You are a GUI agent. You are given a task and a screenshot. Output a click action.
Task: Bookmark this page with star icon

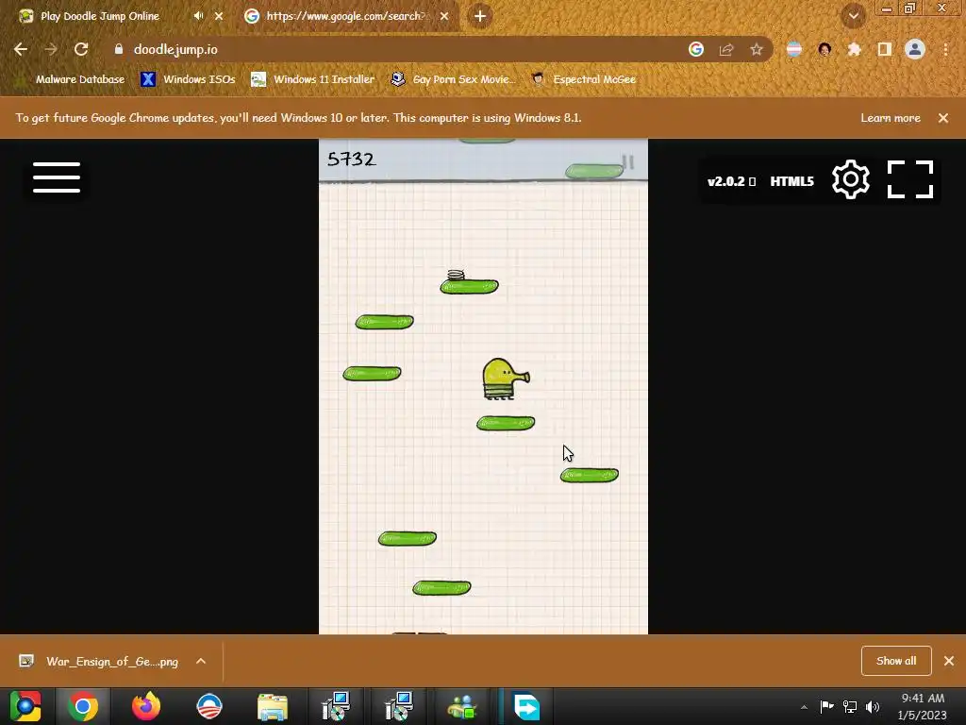coord(757,49)
